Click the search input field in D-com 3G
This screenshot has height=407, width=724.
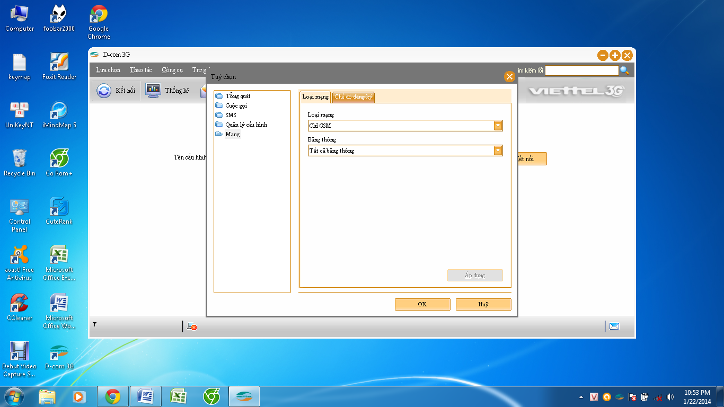click(581, 70)
